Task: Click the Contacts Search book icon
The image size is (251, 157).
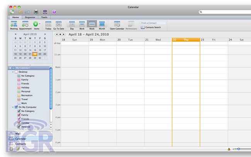Action: click(x=142, y=27)
